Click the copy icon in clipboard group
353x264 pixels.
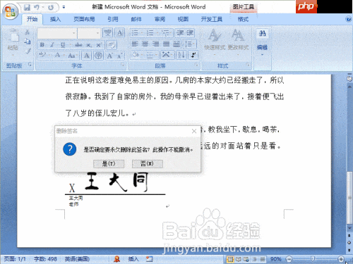28,42
